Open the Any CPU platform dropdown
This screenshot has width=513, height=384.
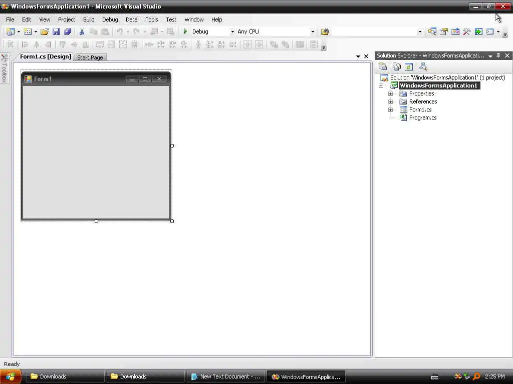[313, 31]
